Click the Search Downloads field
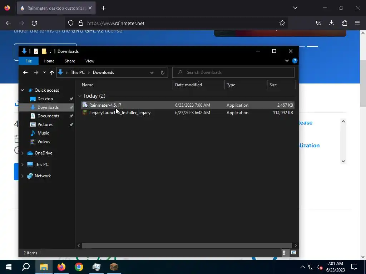Screen dimensions: 366x274 click(x=233, y=72)
